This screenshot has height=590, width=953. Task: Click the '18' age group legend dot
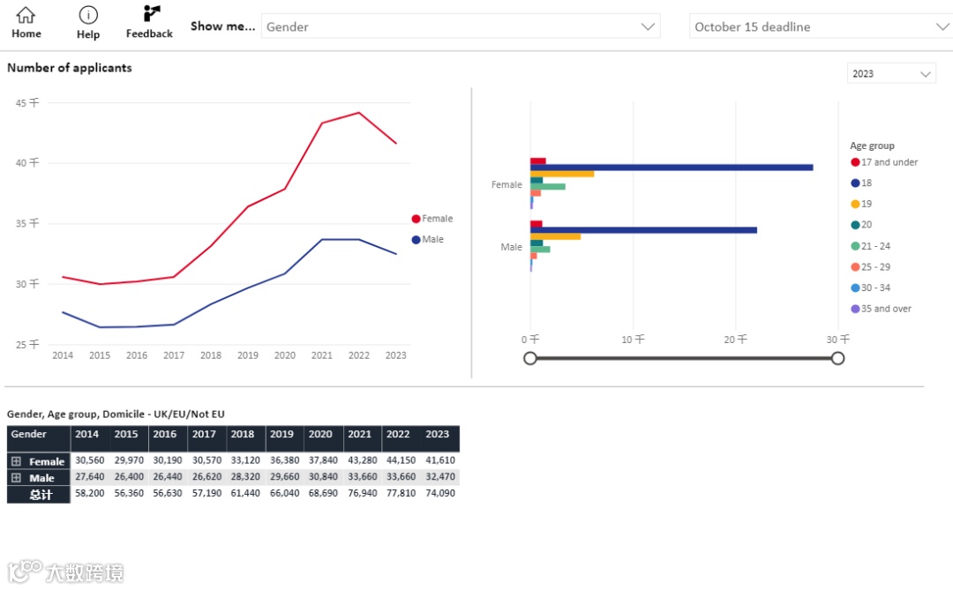855,183
